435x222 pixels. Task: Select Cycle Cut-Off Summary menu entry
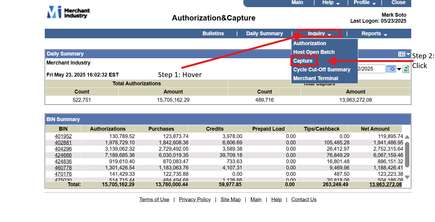322,69
